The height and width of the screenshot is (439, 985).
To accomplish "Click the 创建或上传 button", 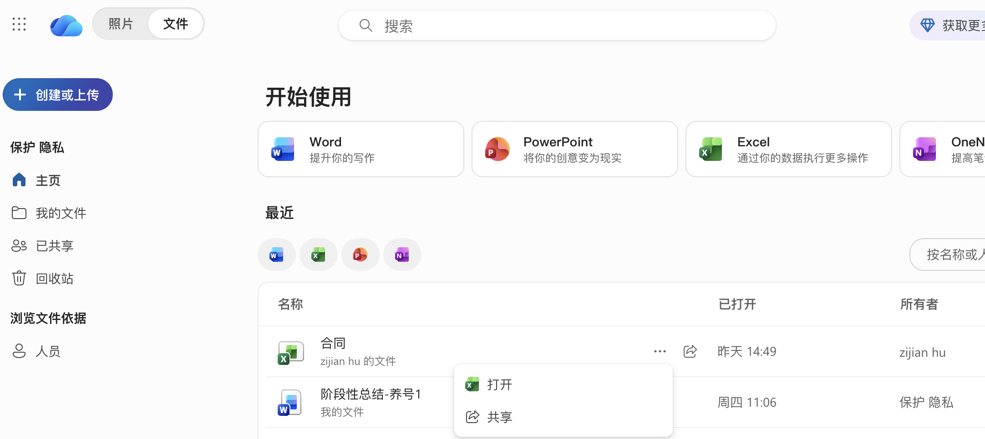I will tap(58, 95).
